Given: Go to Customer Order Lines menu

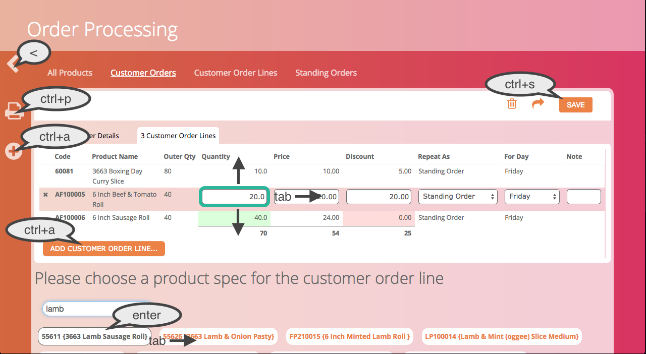Looking at the screenshot, I should click(x=235, y=73).
